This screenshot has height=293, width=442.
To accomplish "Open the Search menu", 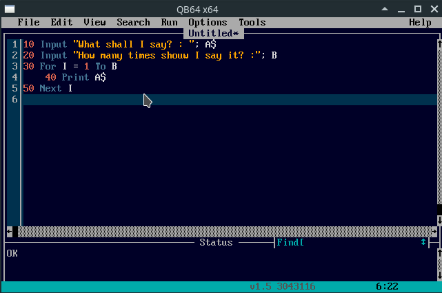I will [133, 22].
